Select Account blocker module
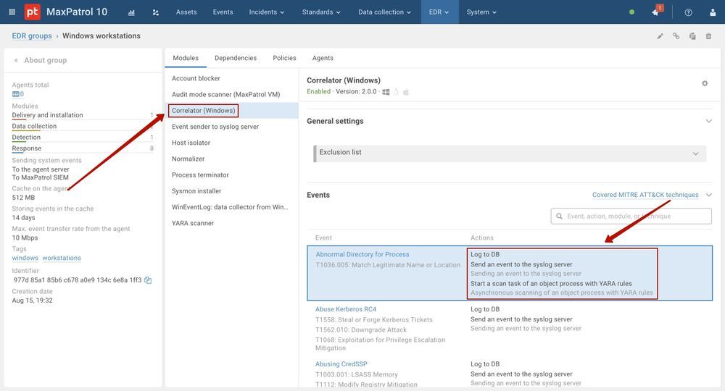 click(x=232, y=78)
